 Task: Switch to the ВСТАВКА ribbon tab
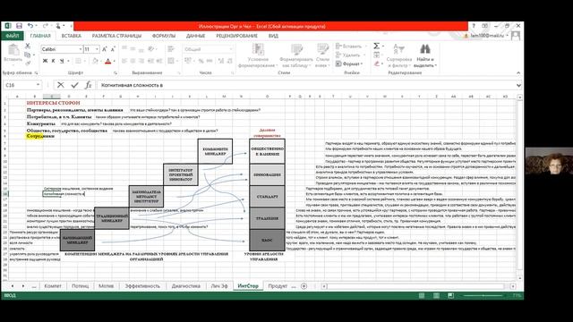pos(72,36)
